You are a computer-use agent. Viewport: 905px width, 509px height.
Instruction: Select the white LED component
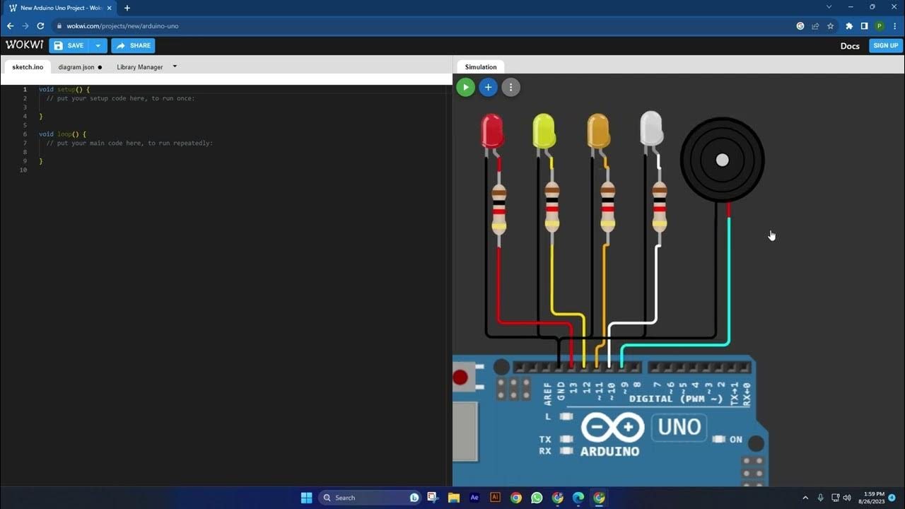click(x=651, y=131)
